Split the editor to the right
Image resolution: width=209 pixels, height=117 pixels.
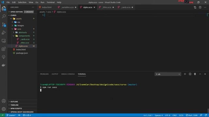tap(200, 7)
